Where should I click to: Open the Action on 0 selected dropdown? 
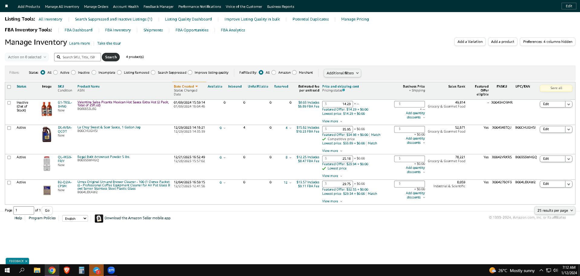coord(27,57)
